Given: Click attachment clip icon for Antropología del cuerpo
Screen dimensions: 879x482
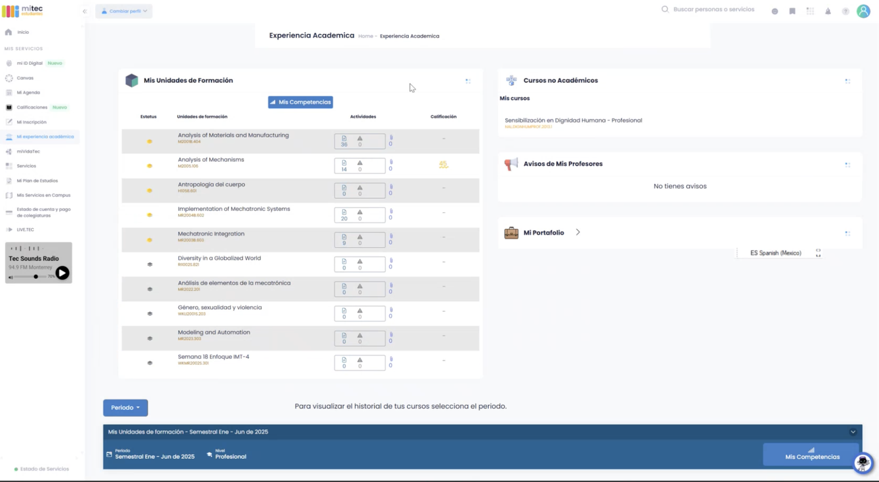Looking at the screenshot, I should pyautogui.click(x=391, y=187).
